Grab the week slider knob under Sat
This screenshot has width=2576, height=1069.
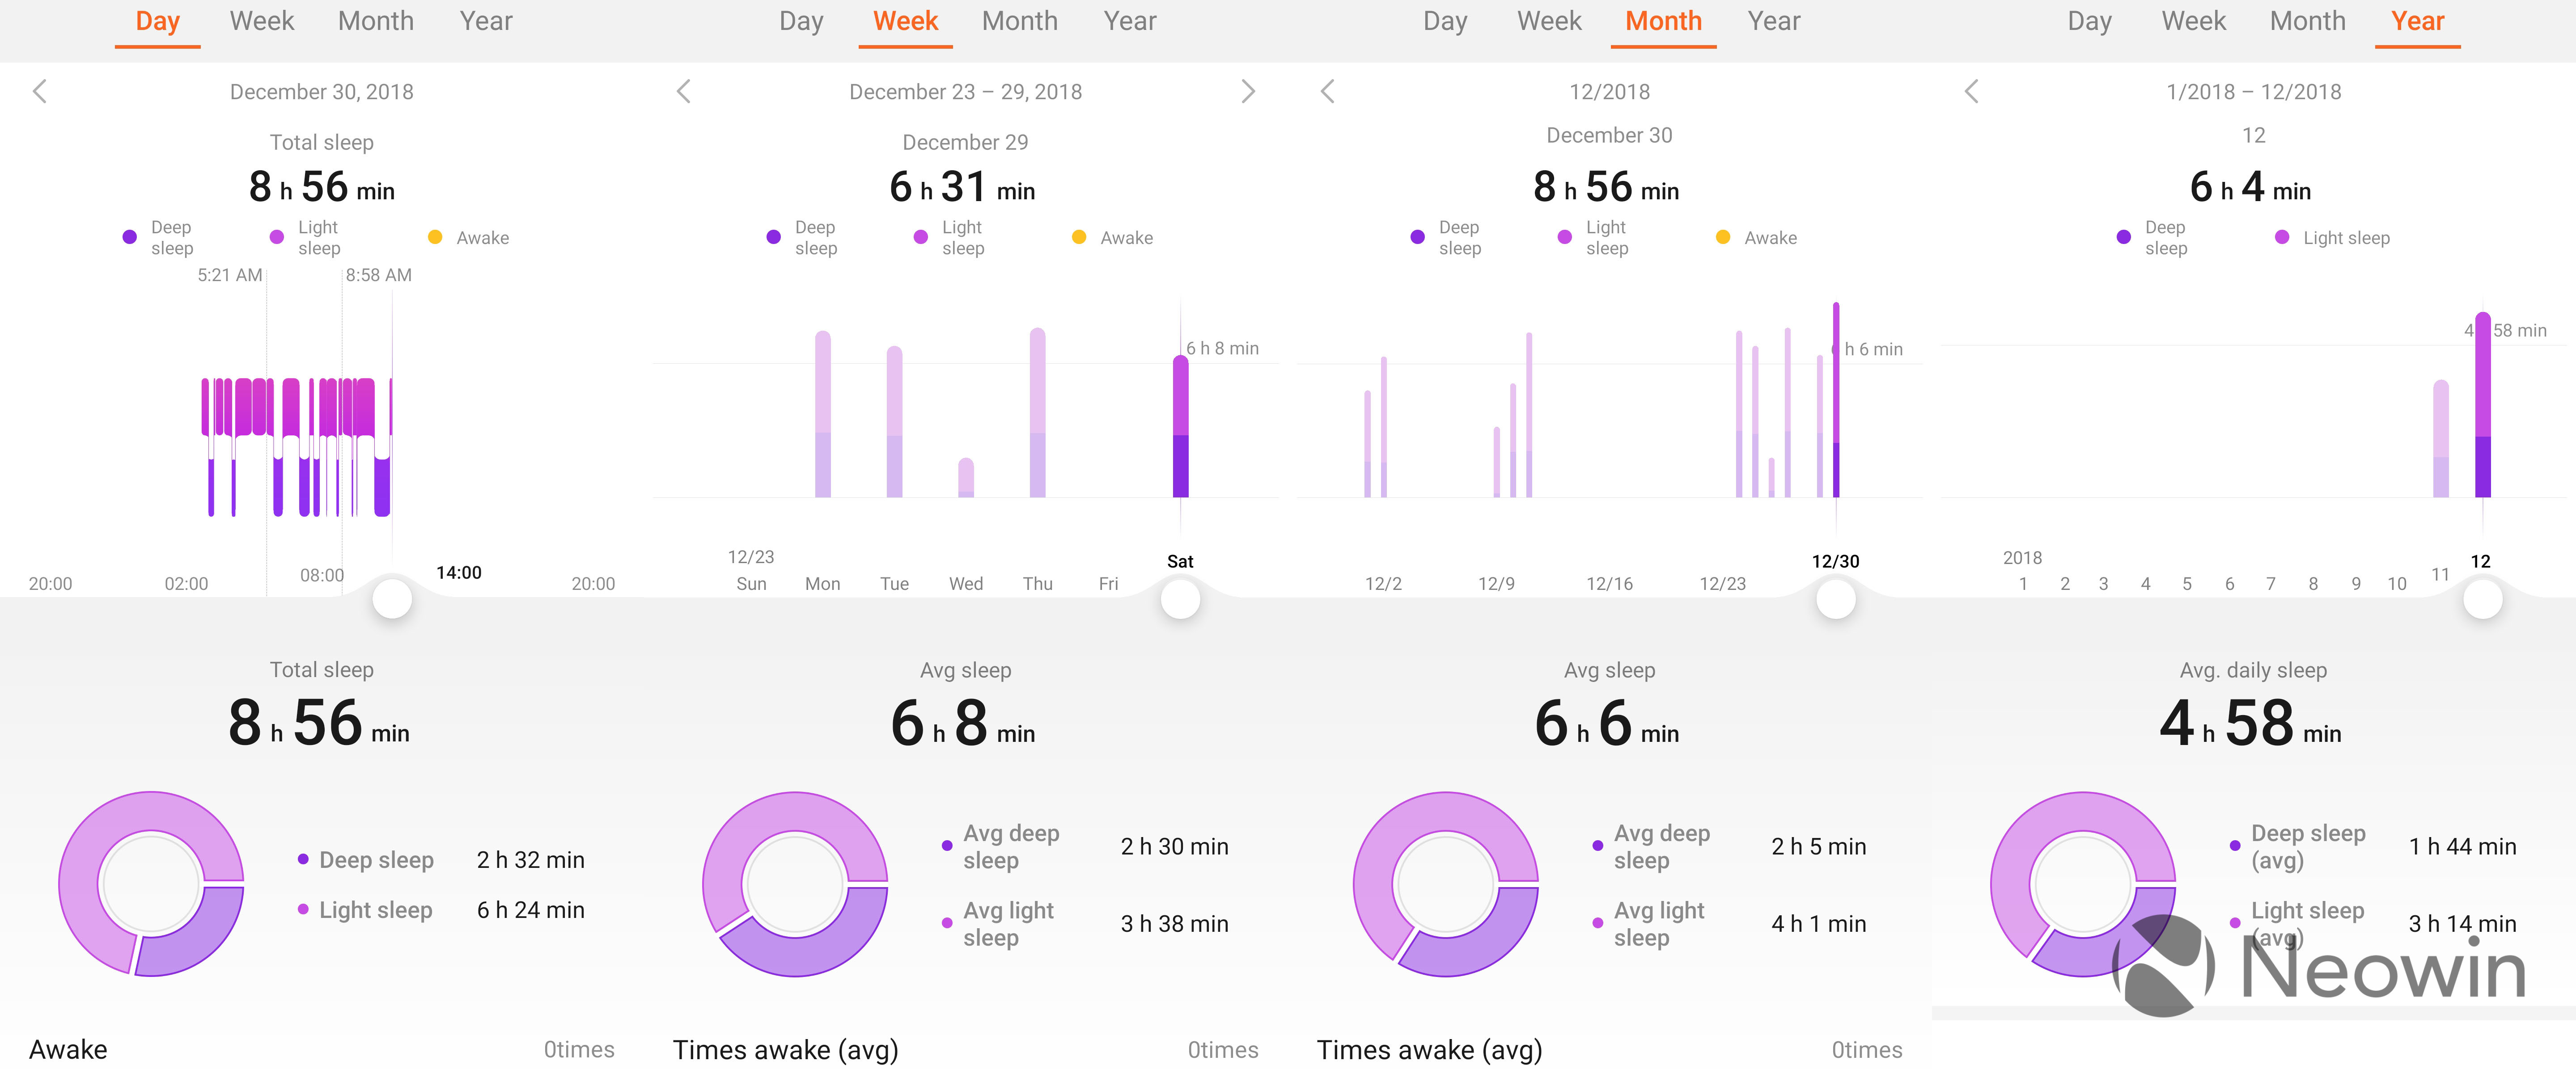pyautogui.click(x=1180, y=599)
